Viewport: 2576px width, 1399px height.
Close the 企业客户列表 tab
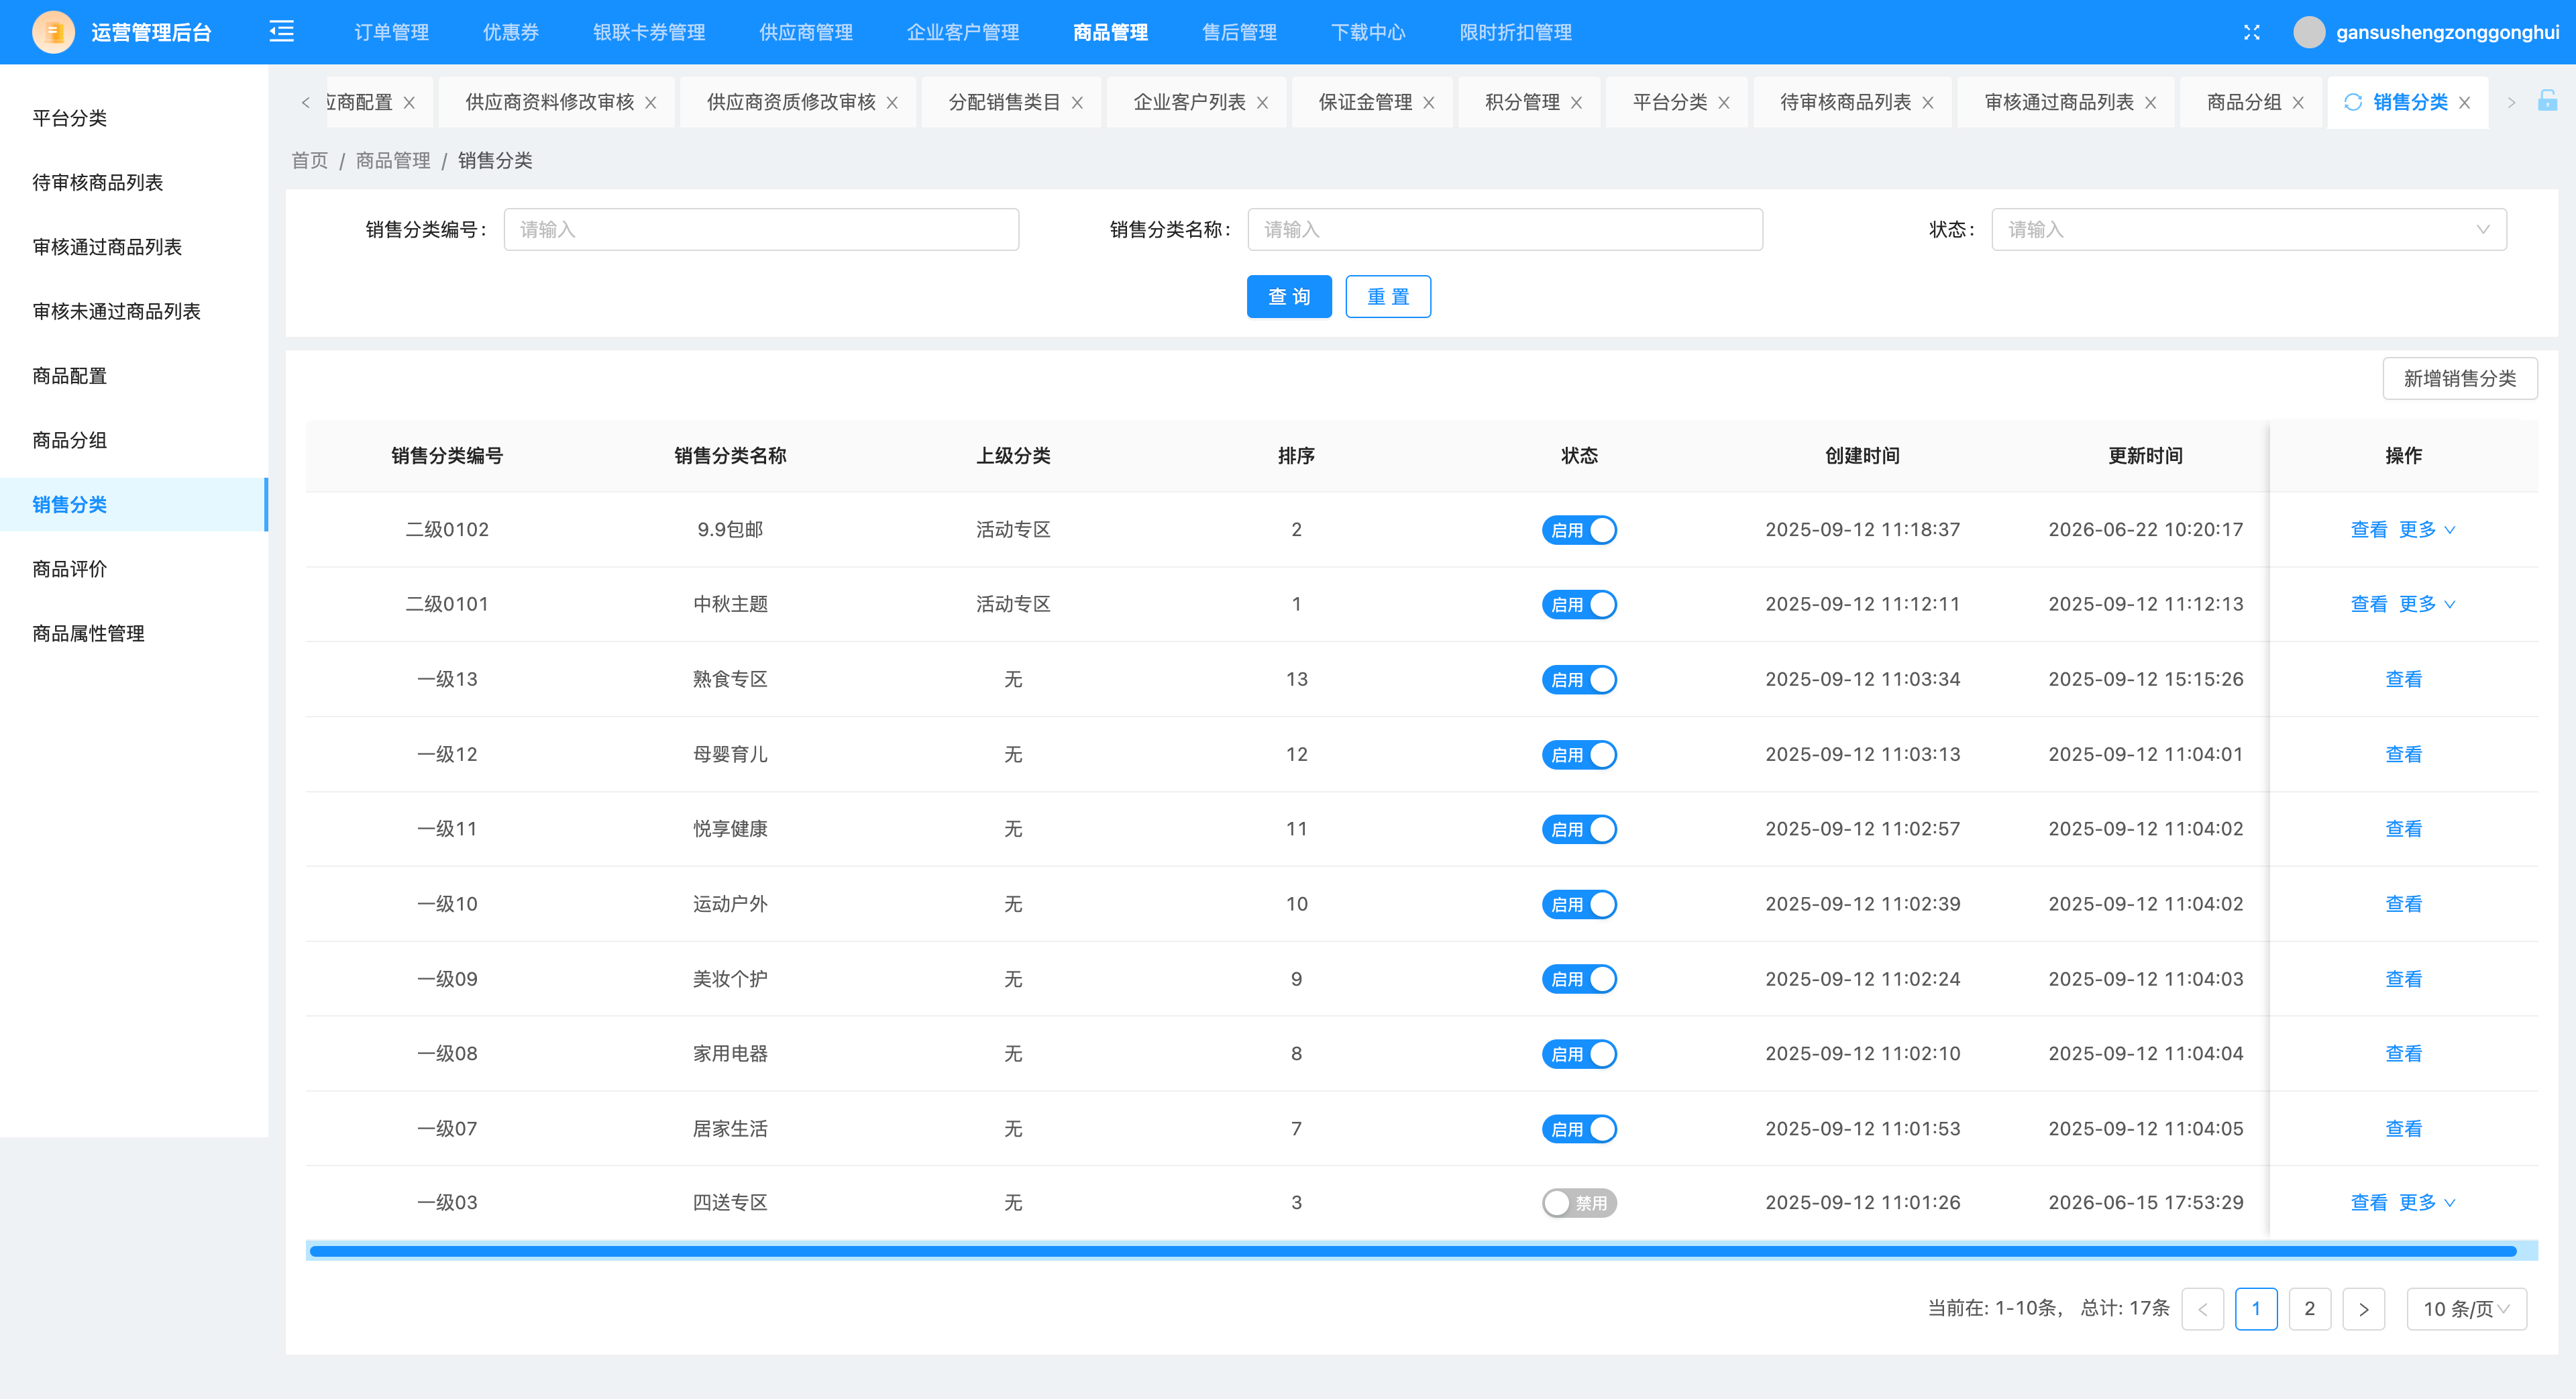(x=1262, y=103)
